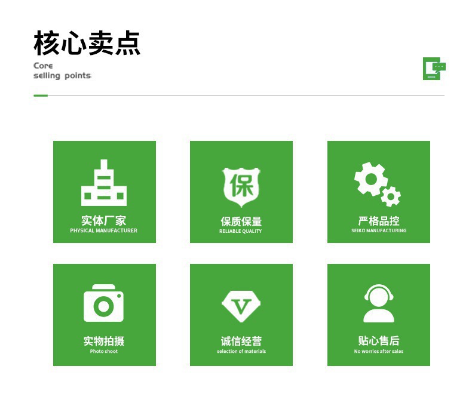Select the selection of materials caption
Viewport: 472px width, 406px height.
click(x=241, y=351)
